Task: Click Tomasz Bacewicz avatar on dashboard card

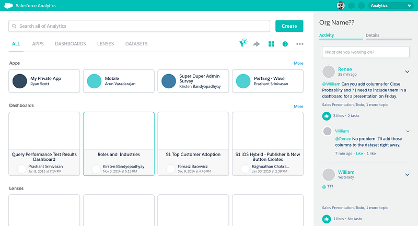Action: (171, 169)
